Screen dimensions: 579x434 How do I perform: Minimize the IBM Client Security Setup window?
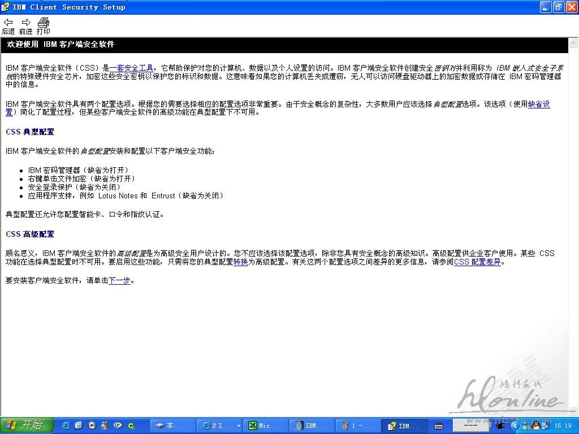(546, 7)
